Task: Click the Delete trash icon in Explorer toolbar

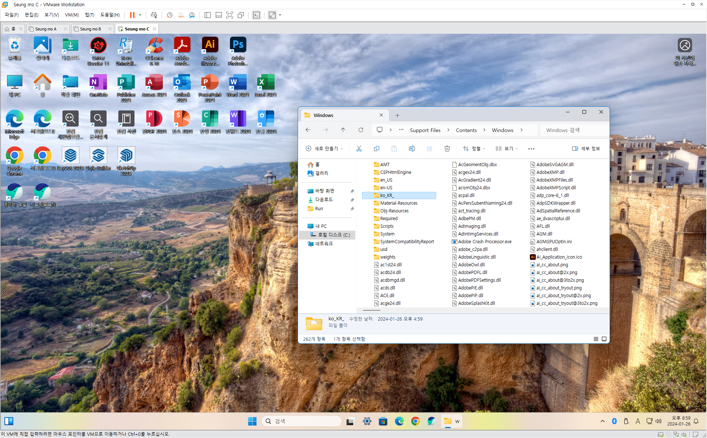Action: coord(447,149)
